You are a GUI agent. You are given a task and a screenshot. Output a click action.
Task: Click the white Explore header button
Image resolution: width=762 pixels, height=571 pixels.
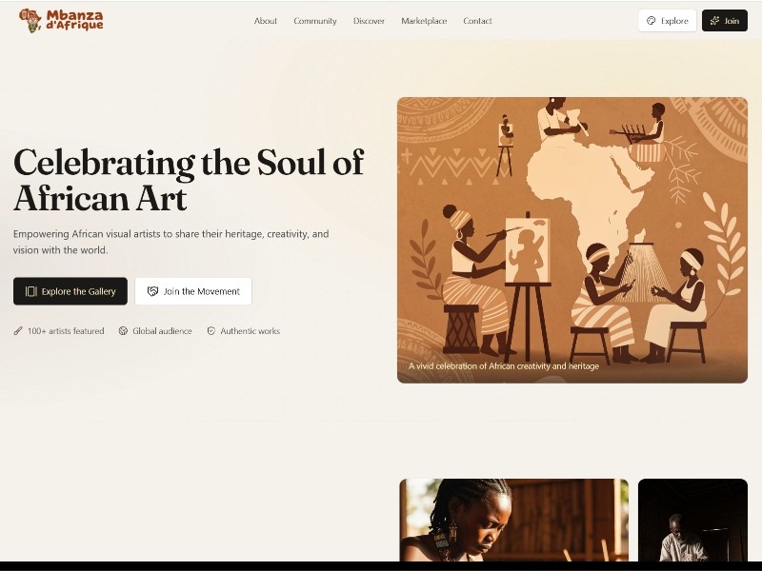pos(668,21)
